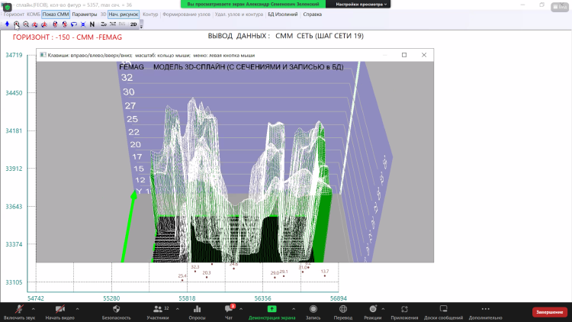The width and height of the screenshot is (572, 322).
Task: Open the Дополнительно more options menu
Action: pyautogui.click(x=485, y=311)
